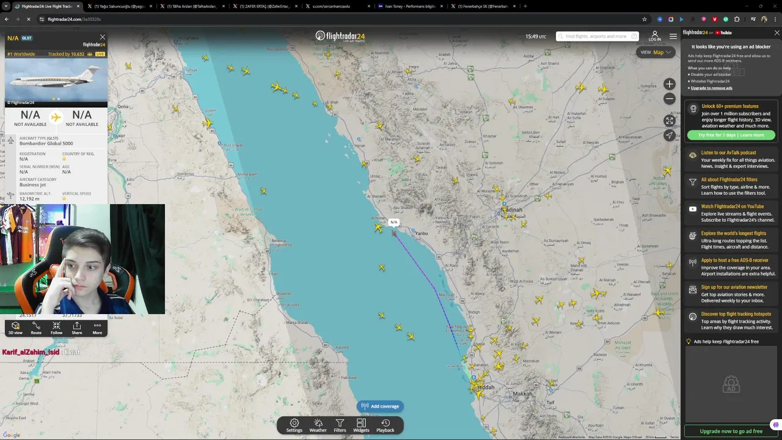Open the Widgets tool

click(361, 425)
